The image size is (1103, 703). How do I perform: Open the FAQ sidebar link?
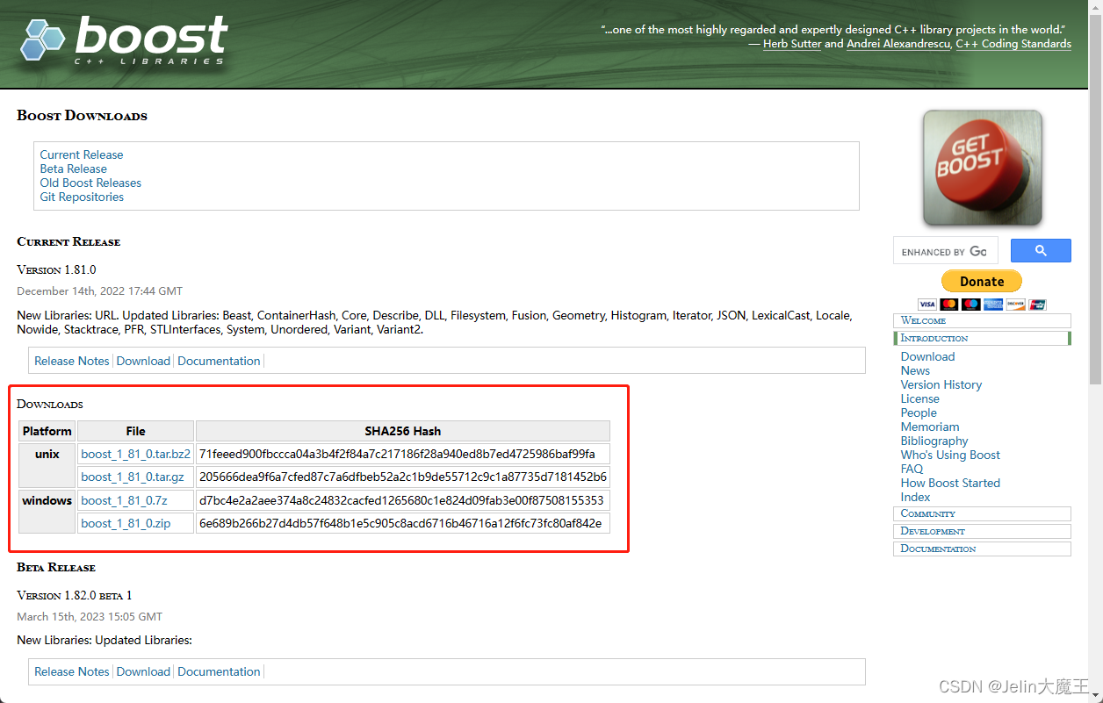click(x=912, y=469)
